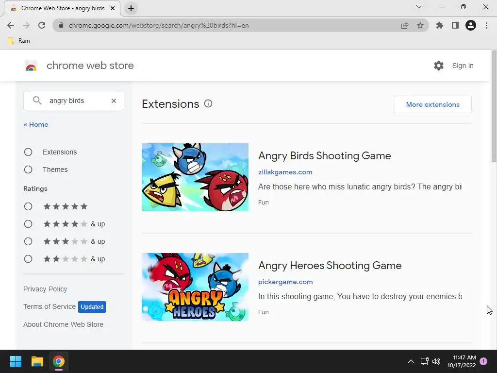Reload the current page
This screenshot has width=497, height=373.
pos(42,25)
